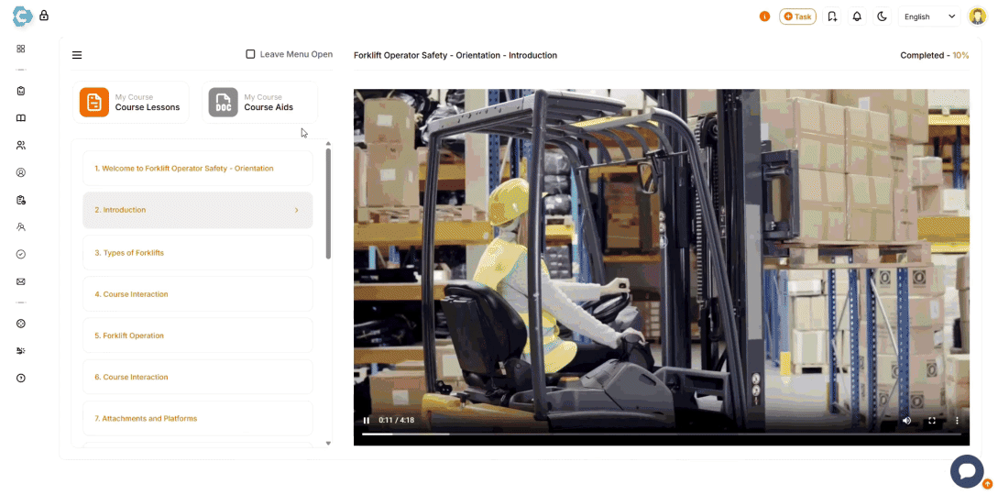
Task: Open the notifications bell
Action: [857, 16]
